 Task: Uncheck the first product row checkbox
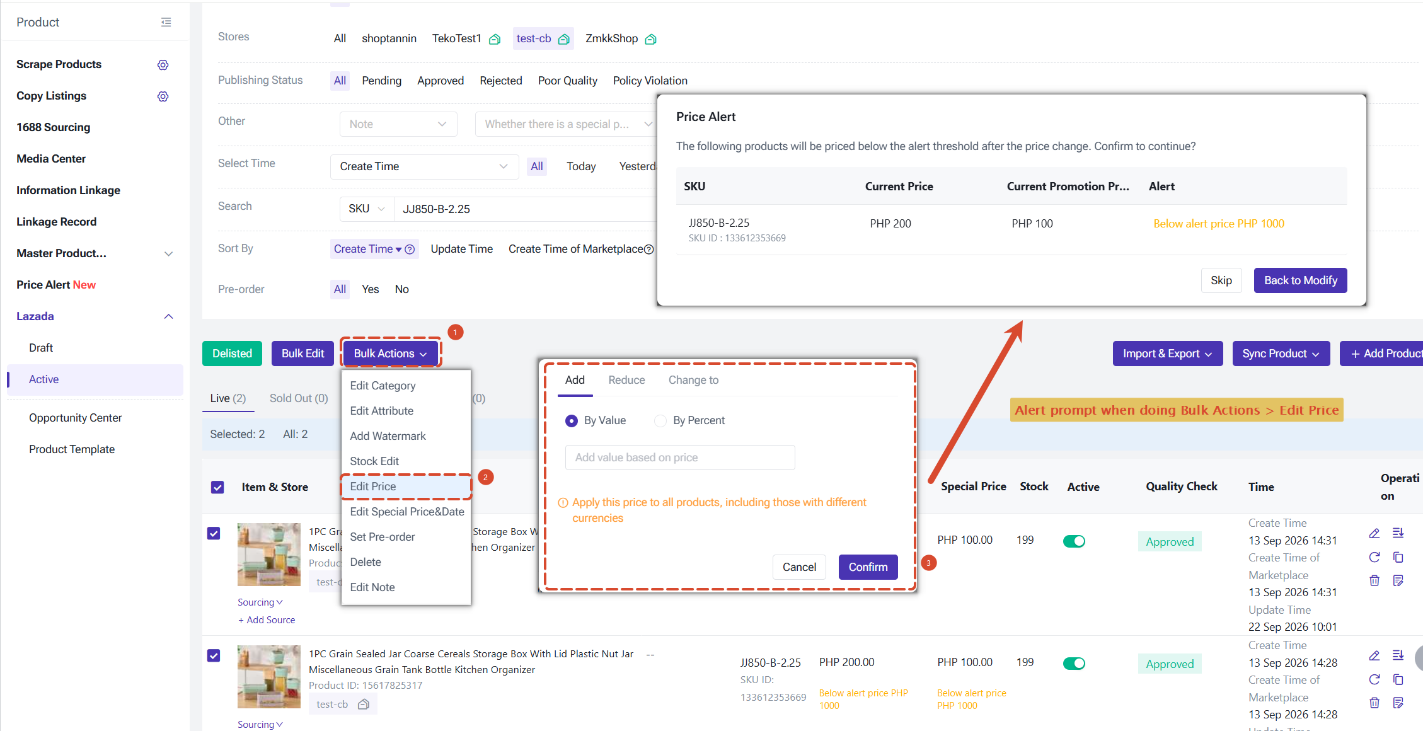(214, 533)
